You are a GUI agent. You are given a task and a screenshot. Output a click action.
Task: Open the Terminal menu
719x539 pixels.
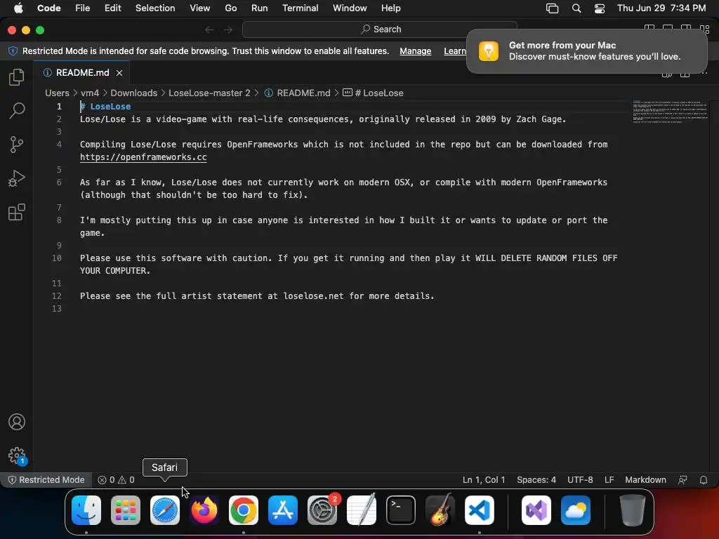click(301, 8)
